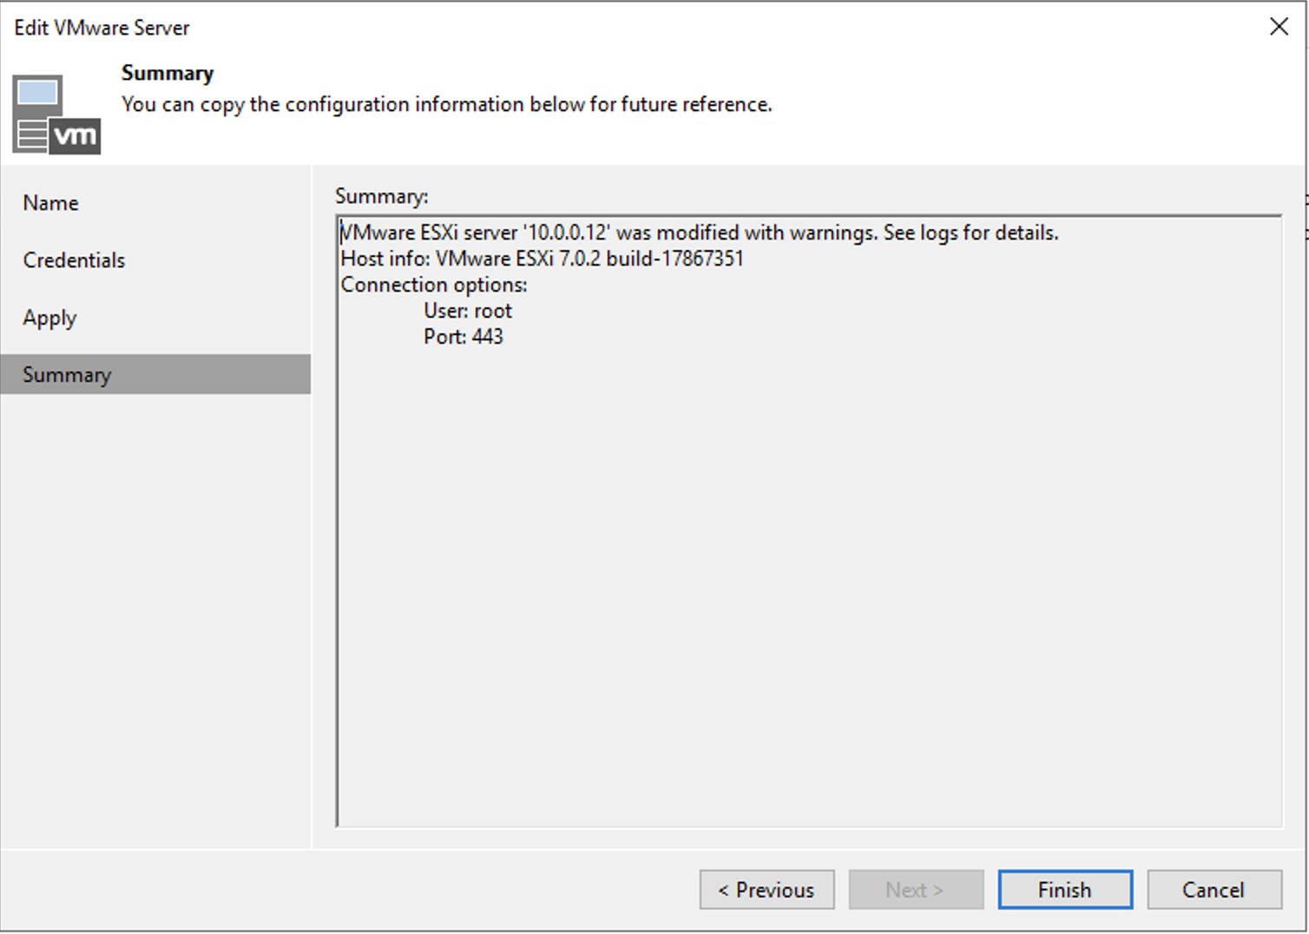Viewport: 1309px width, 934px height.
Task: Click the 'User: root' line
Action: click(468, 311)
